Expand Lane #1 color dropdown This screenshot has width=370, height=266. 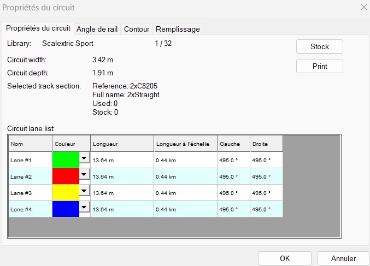pos(84,158)
